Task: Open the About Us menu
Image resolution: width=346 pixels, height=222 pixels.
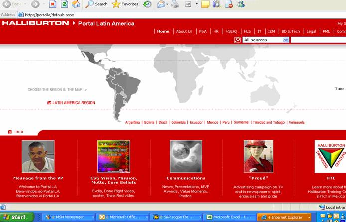Action: click(184, 31)
